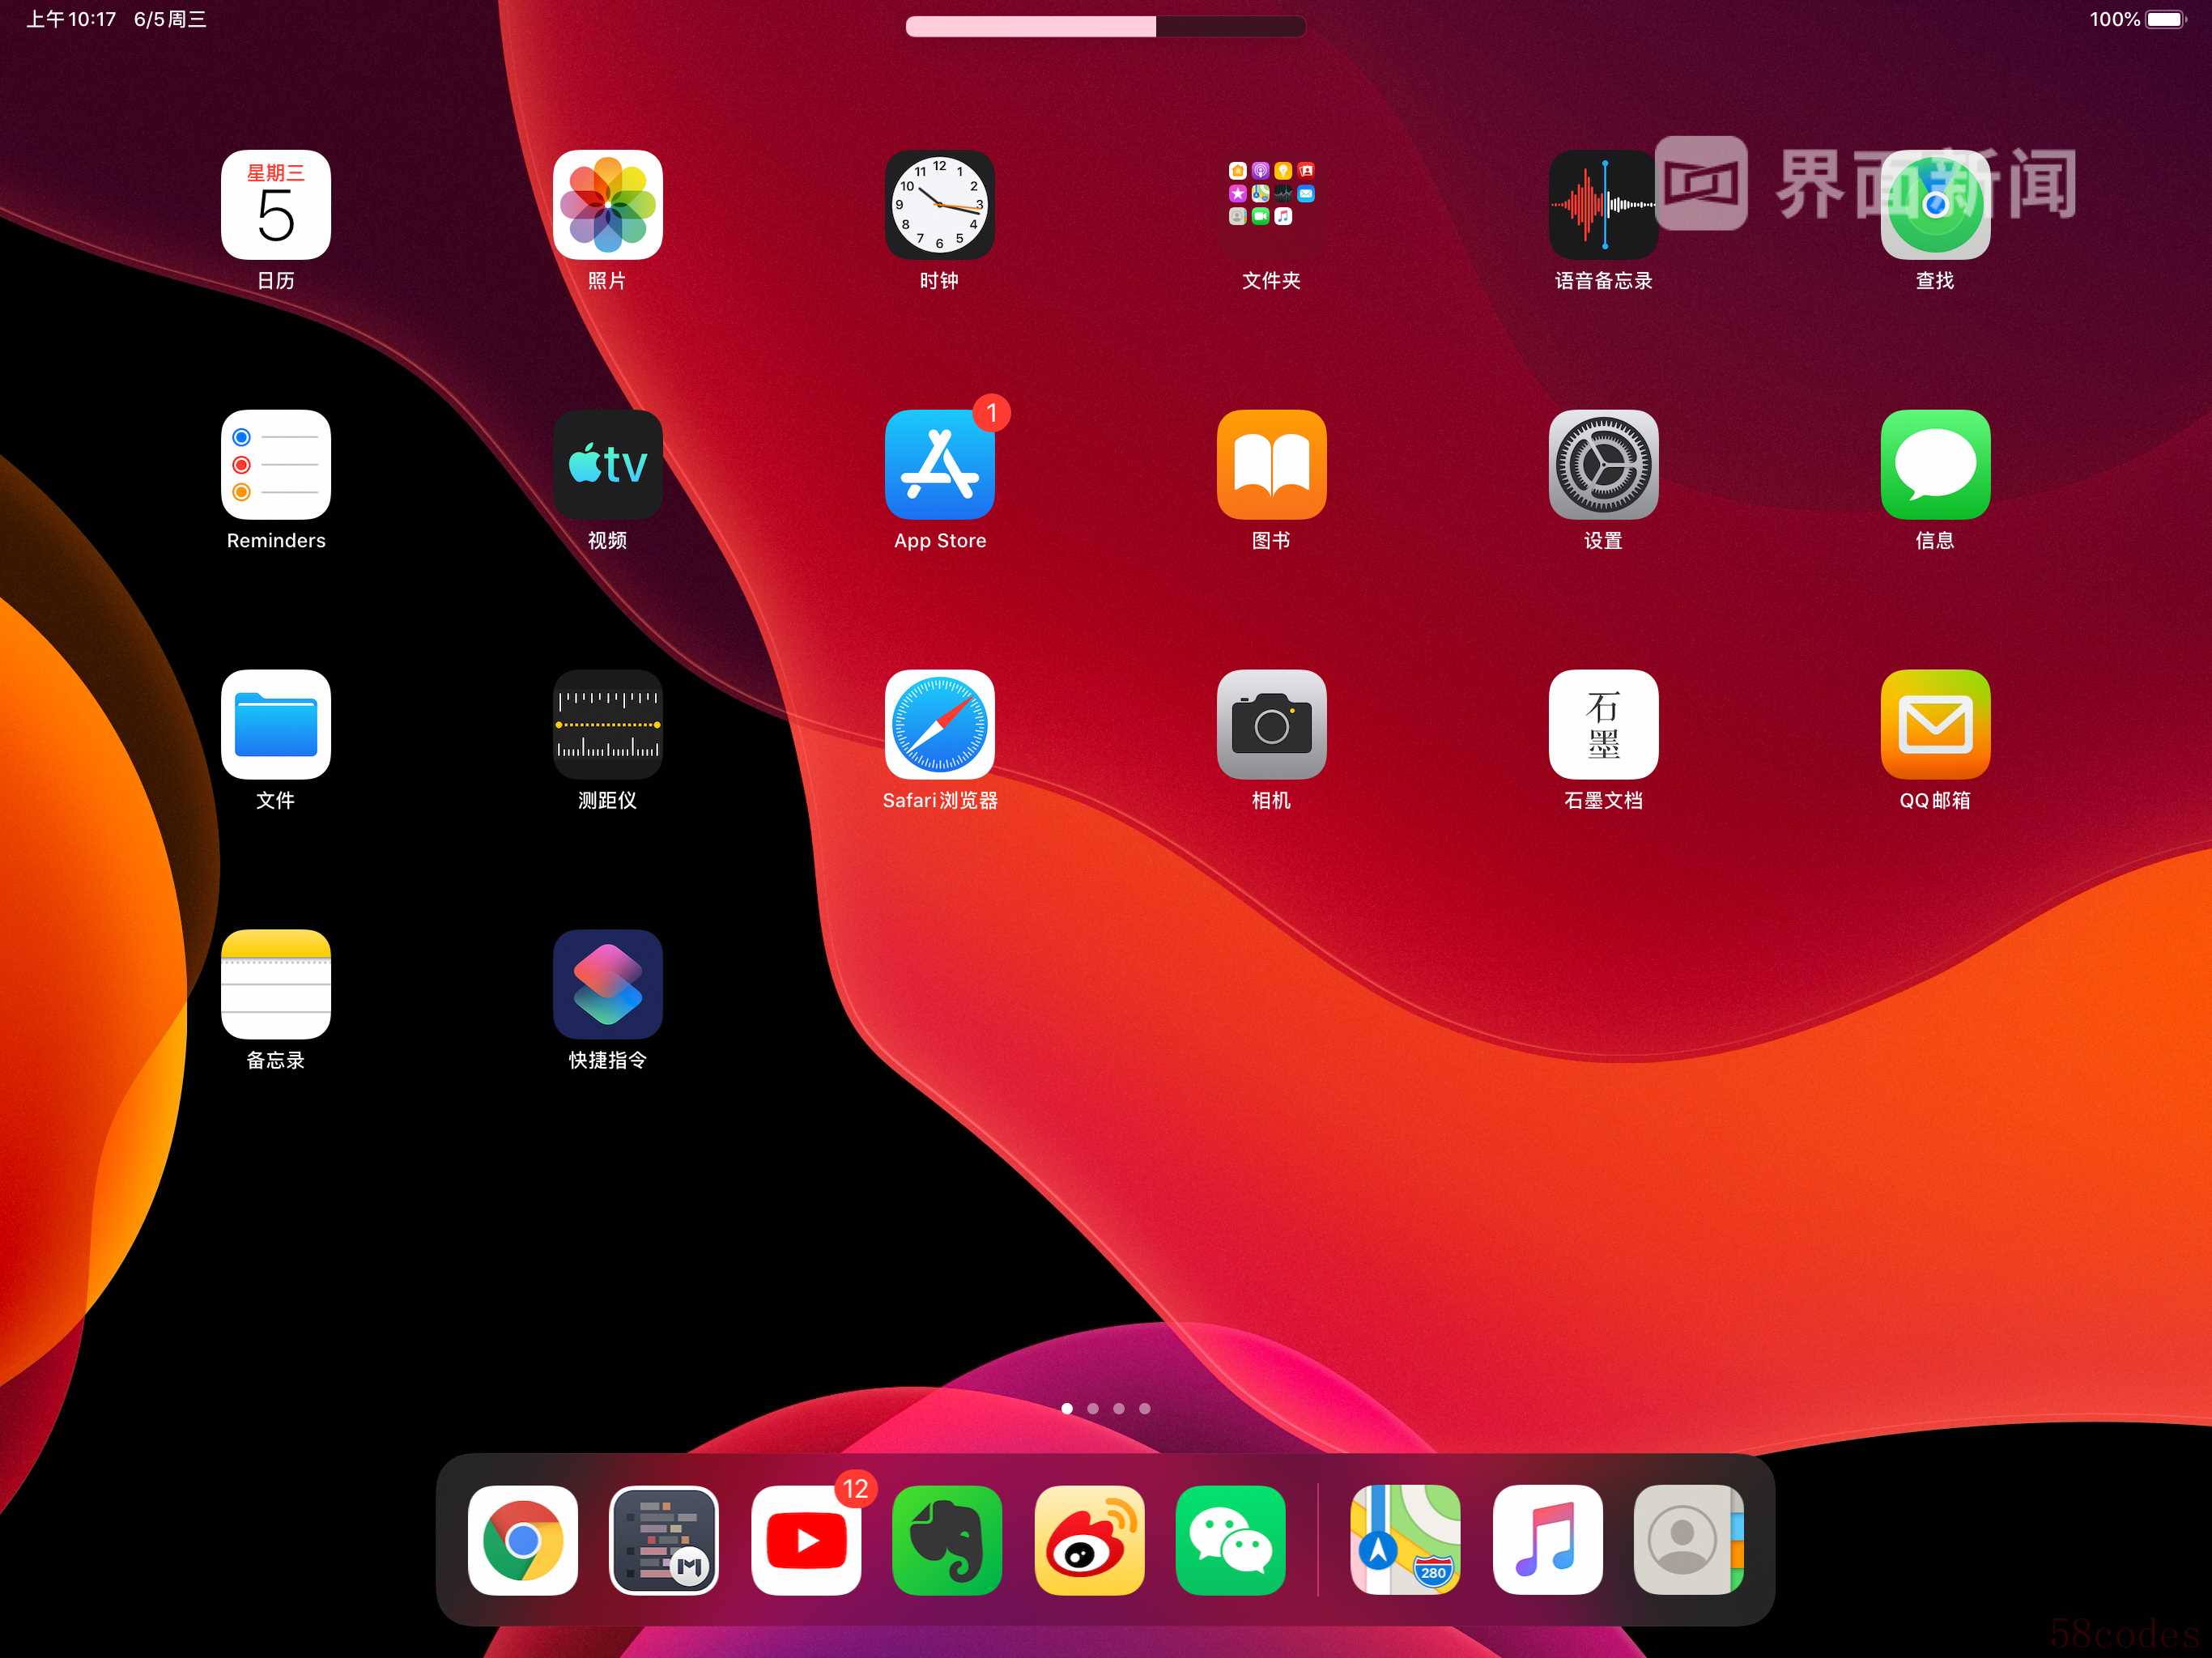This screenshot has width=2212, height=1658.
Task: Open the Reminders app
Action: point(276,465)
